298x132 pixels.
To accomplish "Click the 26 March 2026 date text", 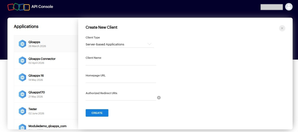I will tap(37, 46).
